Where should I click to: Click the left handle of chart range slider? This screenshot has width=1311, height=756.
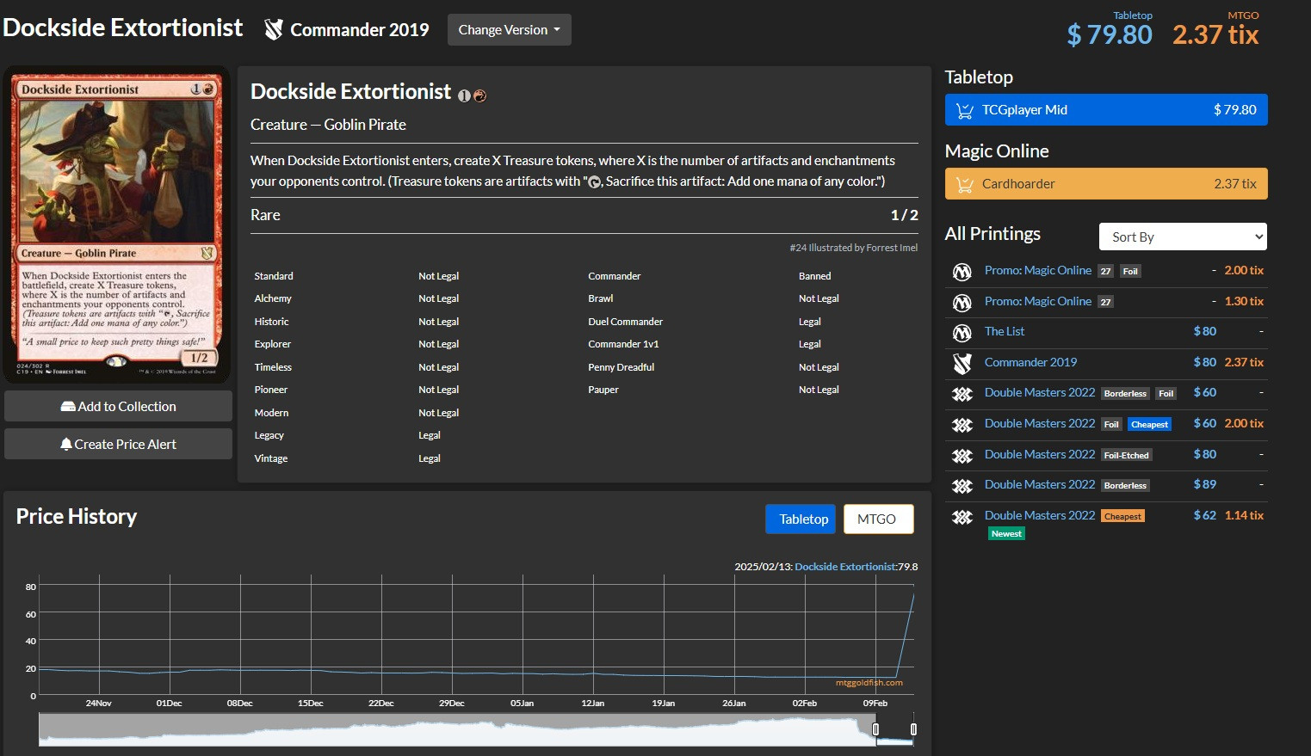click(x=875, y=729)
